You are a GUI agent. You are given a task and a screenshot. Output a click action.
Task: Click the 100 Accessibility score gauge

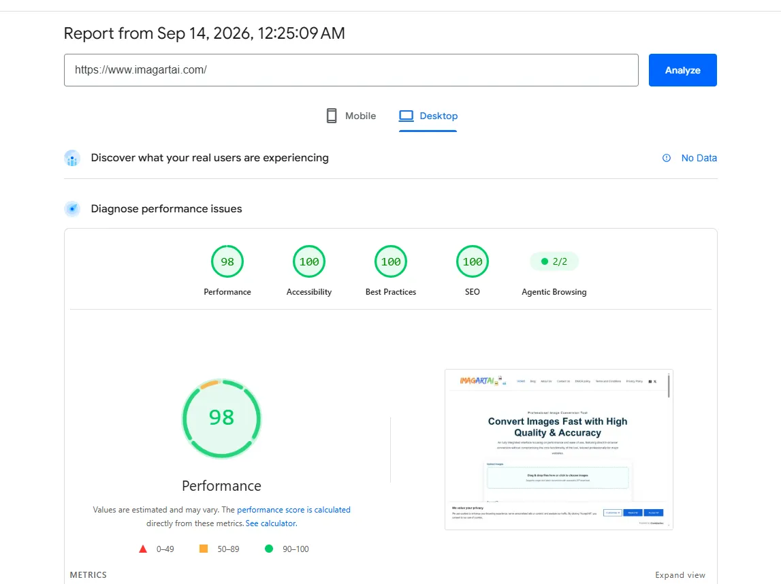pyautogui.click(x=309, y=261)
